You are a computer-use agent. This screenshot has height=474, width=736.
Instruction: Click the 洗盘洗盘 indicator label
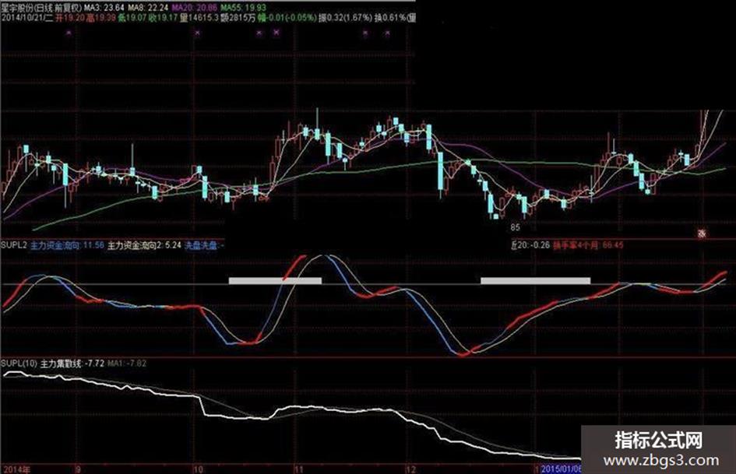pos(204,245)
